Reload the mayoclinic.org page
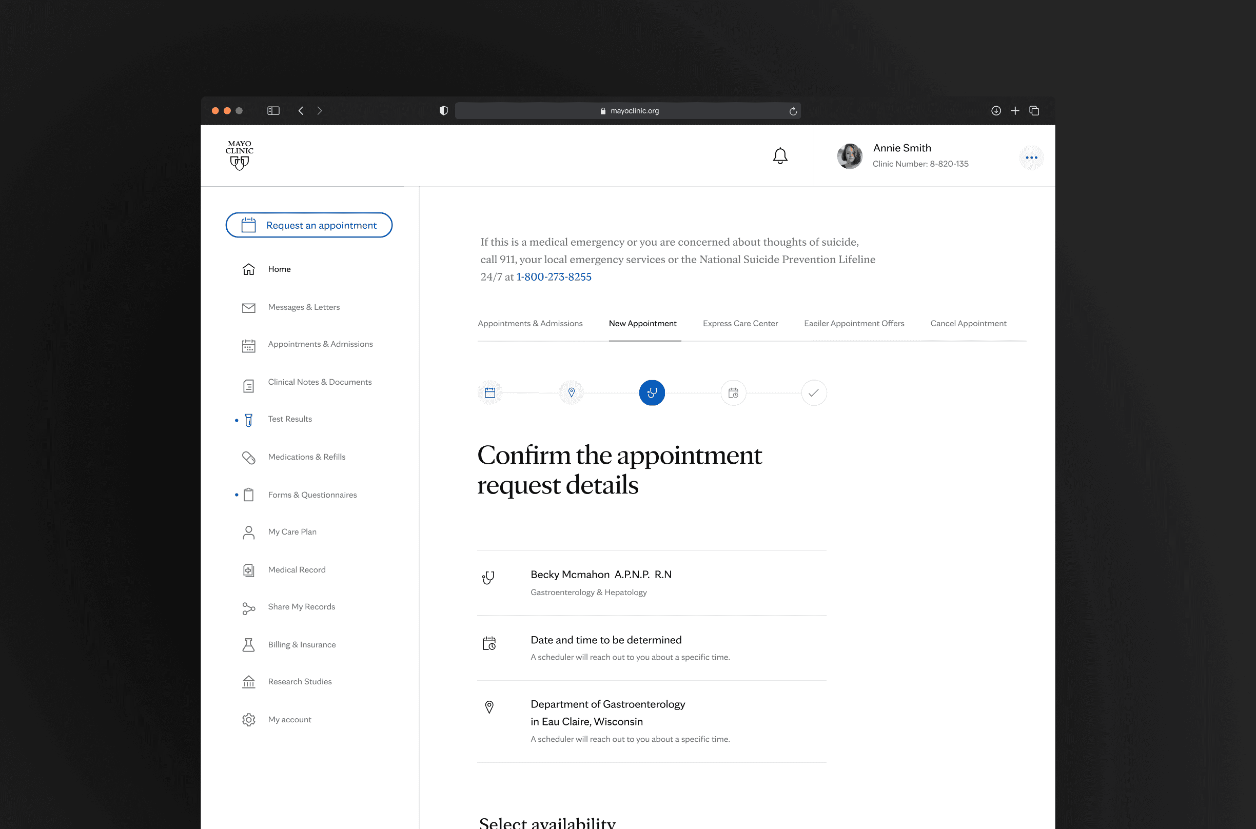 pos(792,111)
